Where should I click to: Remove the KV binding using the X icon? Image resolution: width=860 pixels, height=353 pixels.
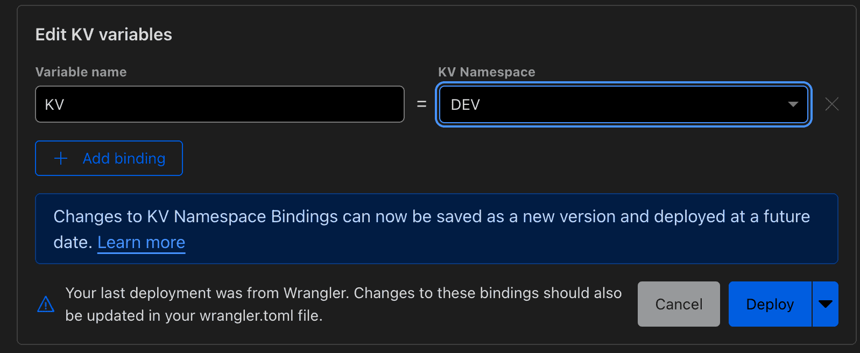point(831,104)
